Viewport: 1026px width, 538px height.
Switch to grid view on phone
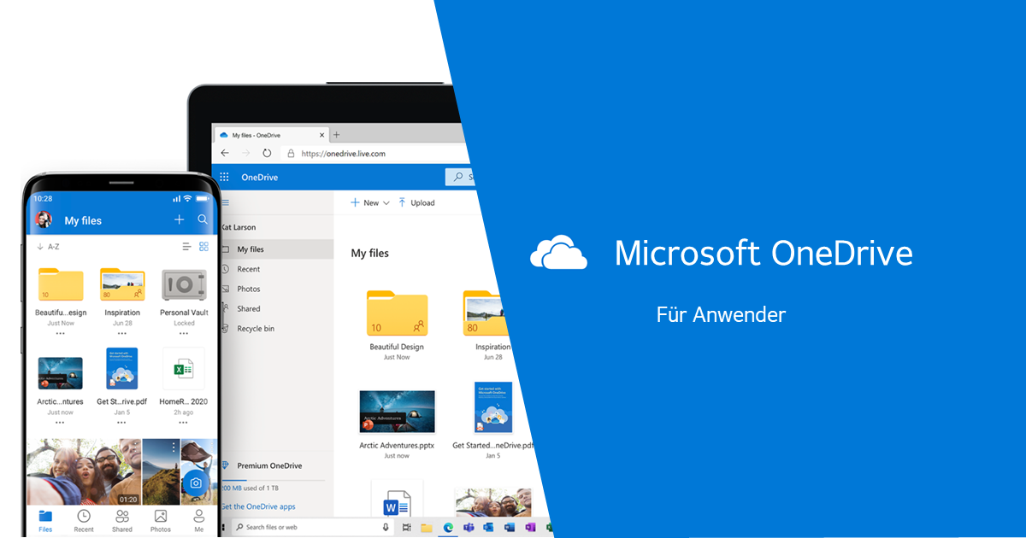pos(203,247)
